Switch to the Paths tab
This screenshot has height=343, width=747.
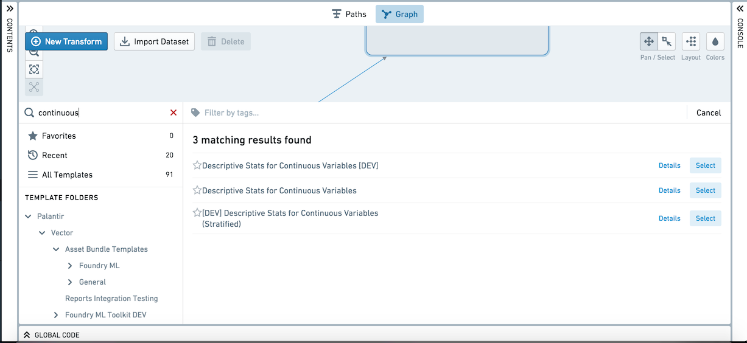[349, 14]
